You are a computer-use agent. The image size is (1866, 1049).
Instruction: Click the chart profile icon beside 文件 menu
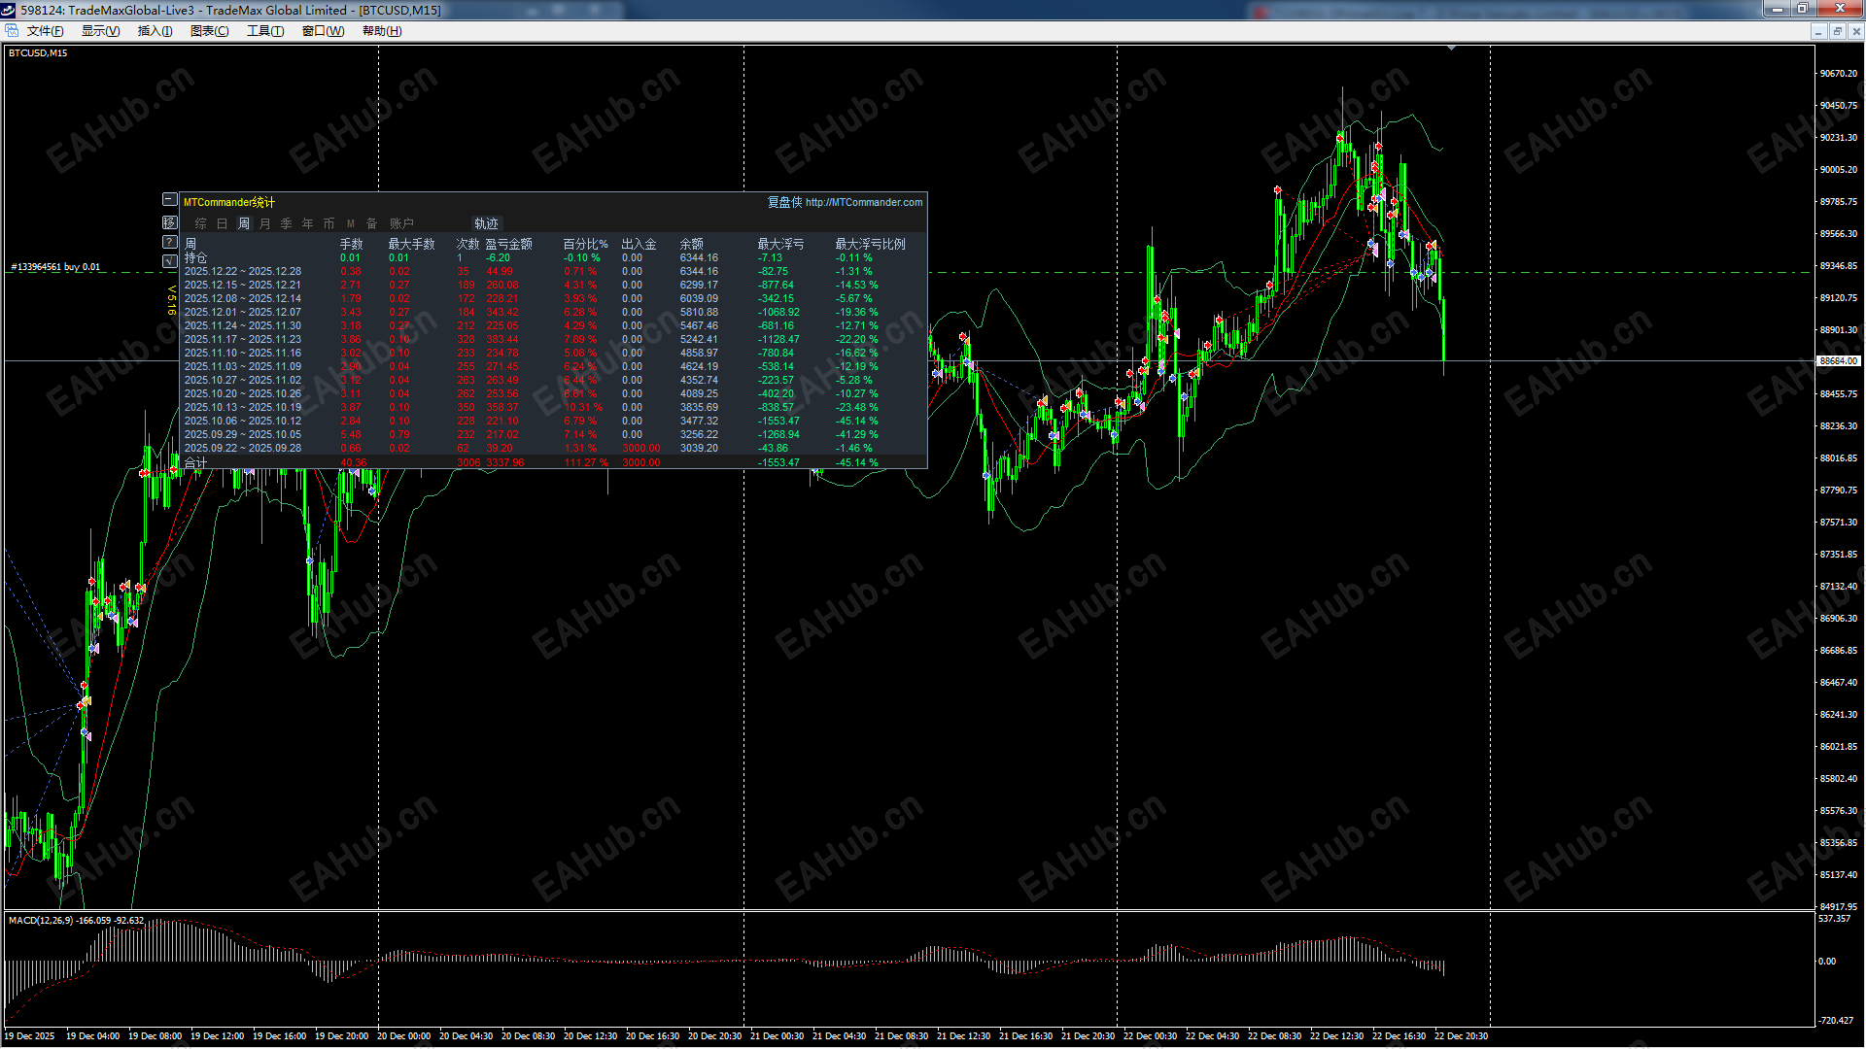(11, 30)
